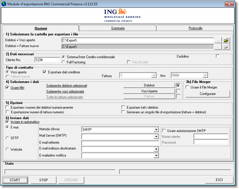Click the Debitori + Voci aperte path field
The width and height of the screenshot is (239, 189).
pyautogui.click(x=138, y=40)
